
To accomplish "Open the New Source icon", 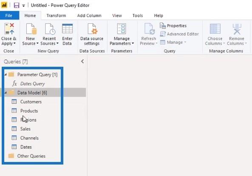I will click(31, 29).
